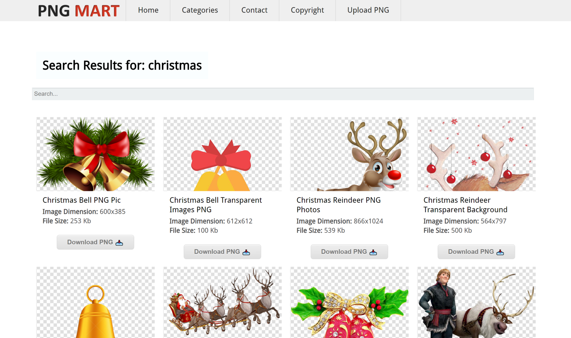This screenshot has height=338, width=571.
Task: Focus the Search... input field
Action: coord(283,94)
